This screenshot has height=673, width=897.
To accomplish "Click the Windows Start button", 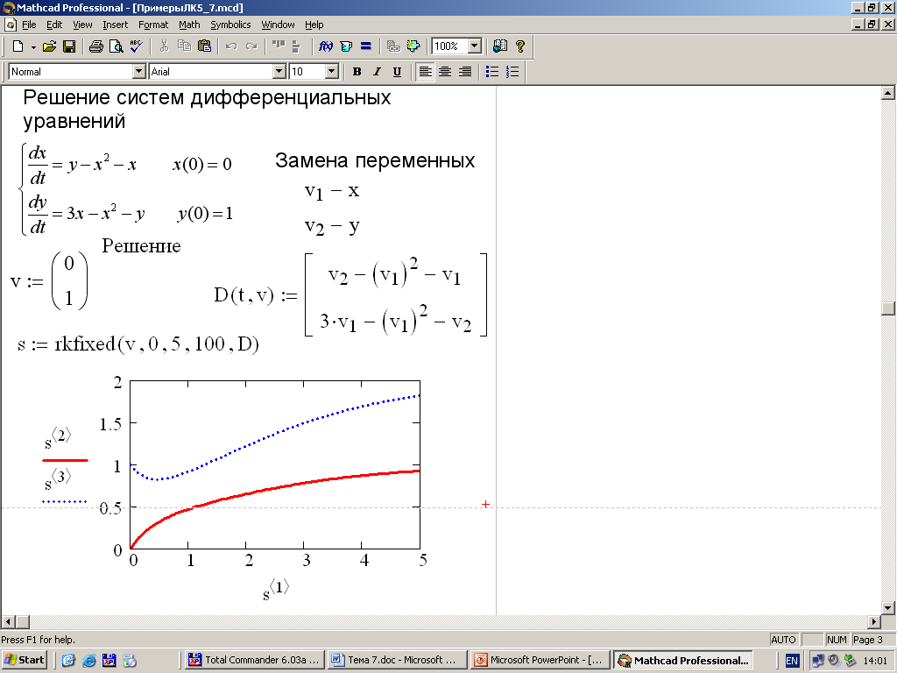I will point(25,660).
